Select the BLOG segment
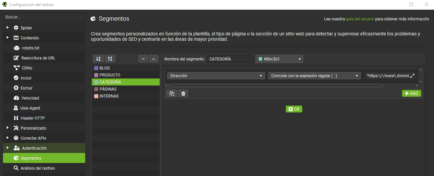The height and width of the screenshot is (176, 434). tap(105, 68)
